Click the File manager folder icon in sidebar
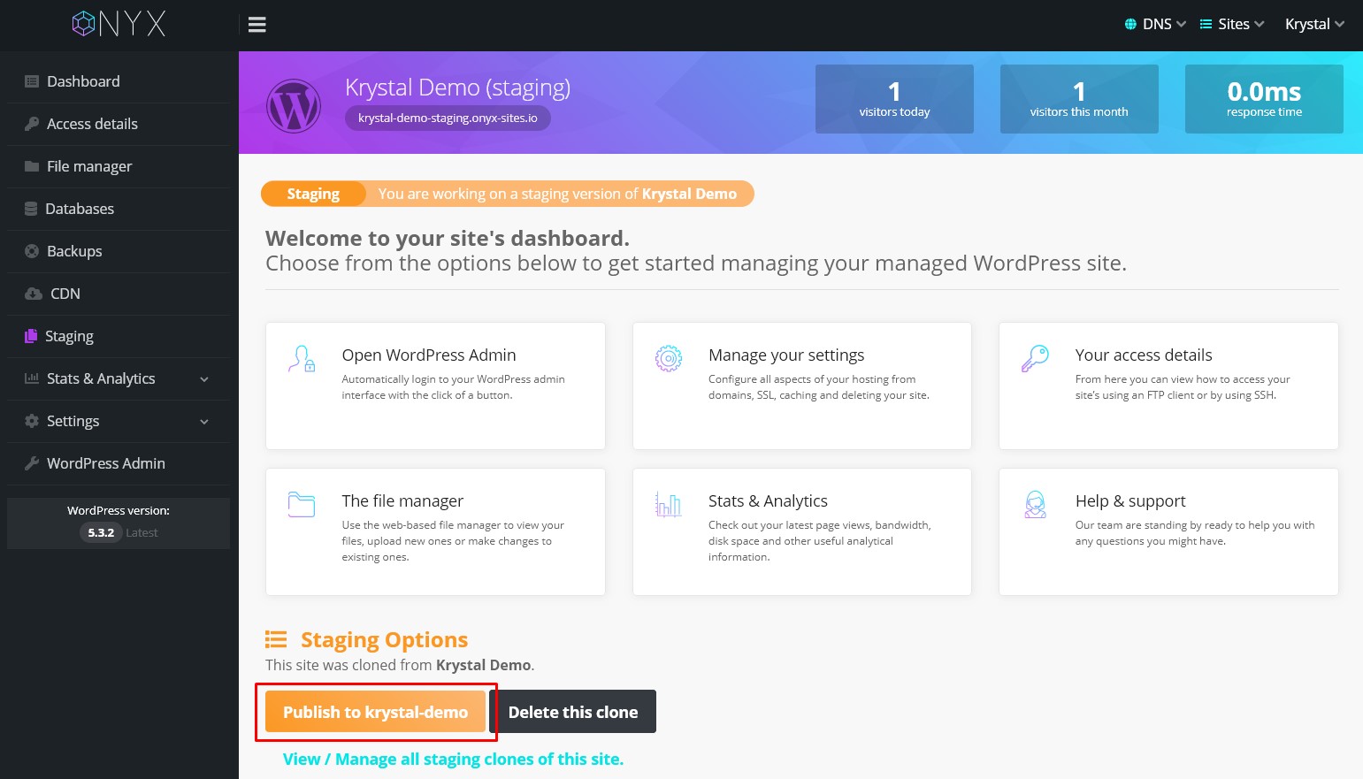 click(x=32, y=166)
